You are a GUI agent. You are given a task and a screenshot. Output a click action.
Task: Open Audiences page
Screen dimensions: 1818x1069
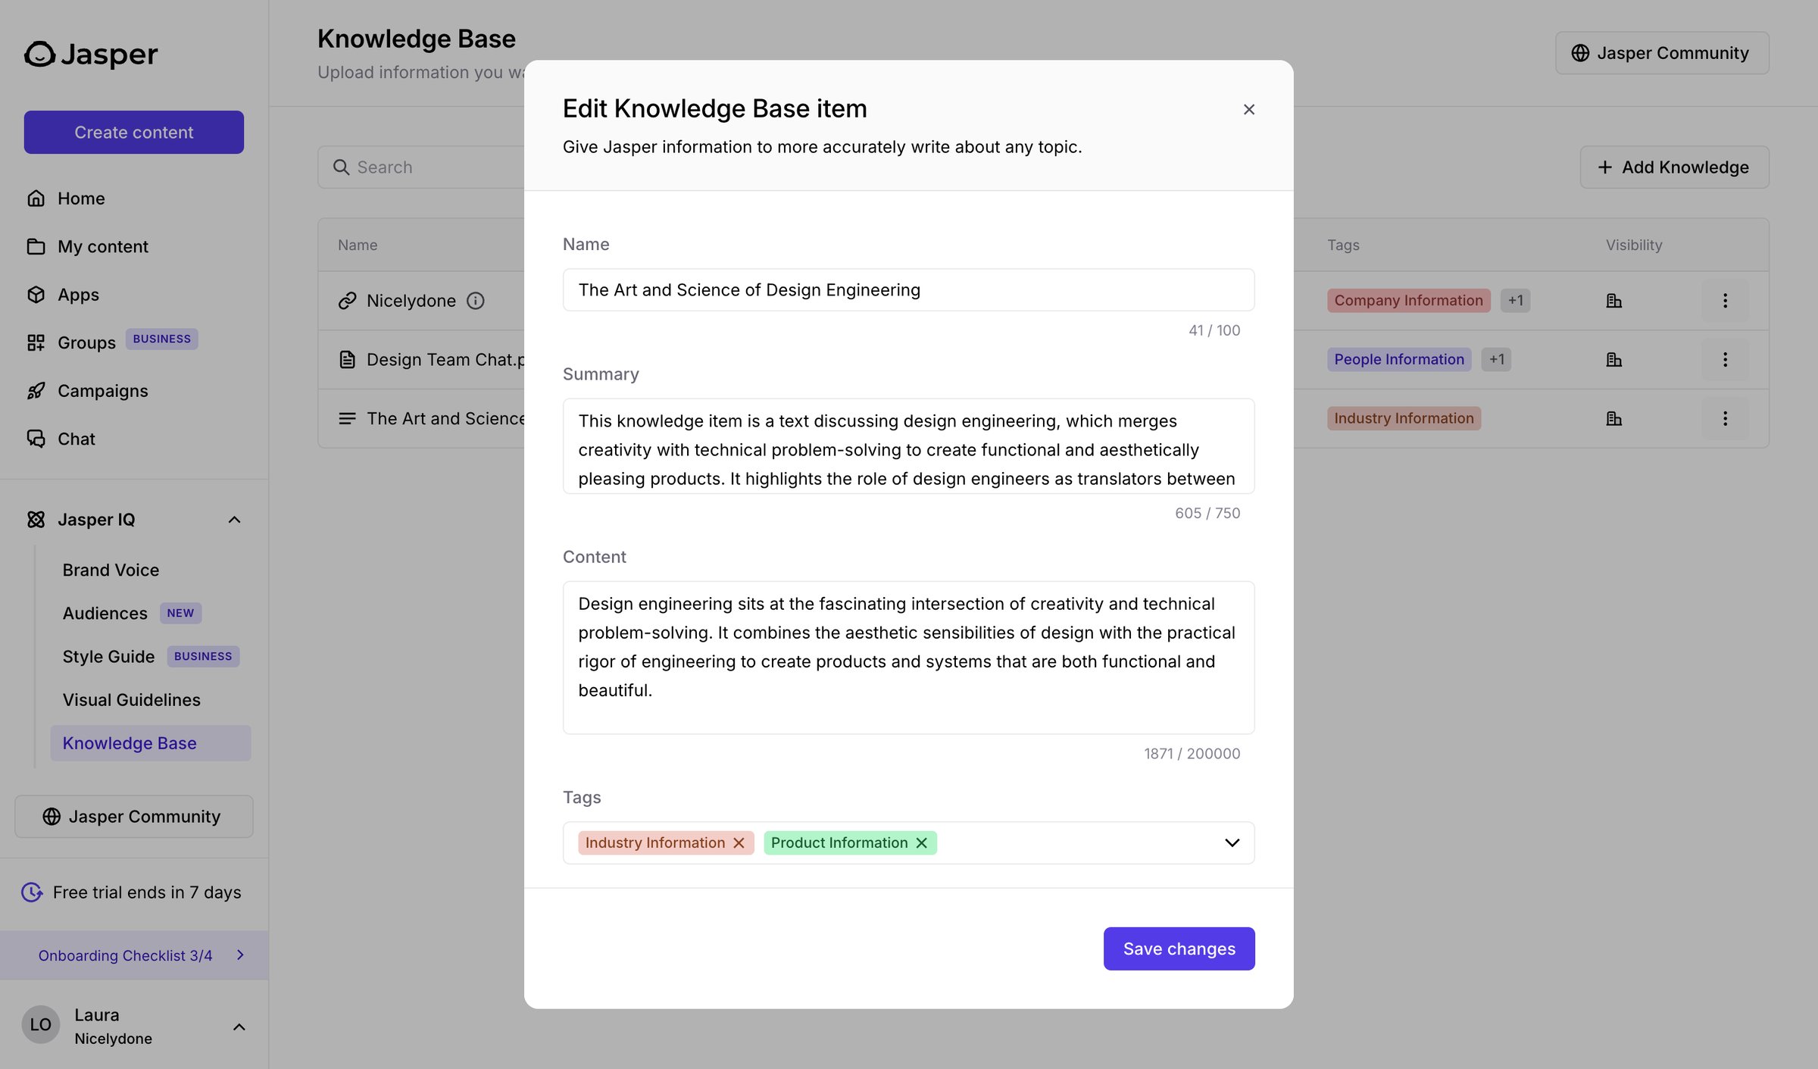tap(105, 613)
